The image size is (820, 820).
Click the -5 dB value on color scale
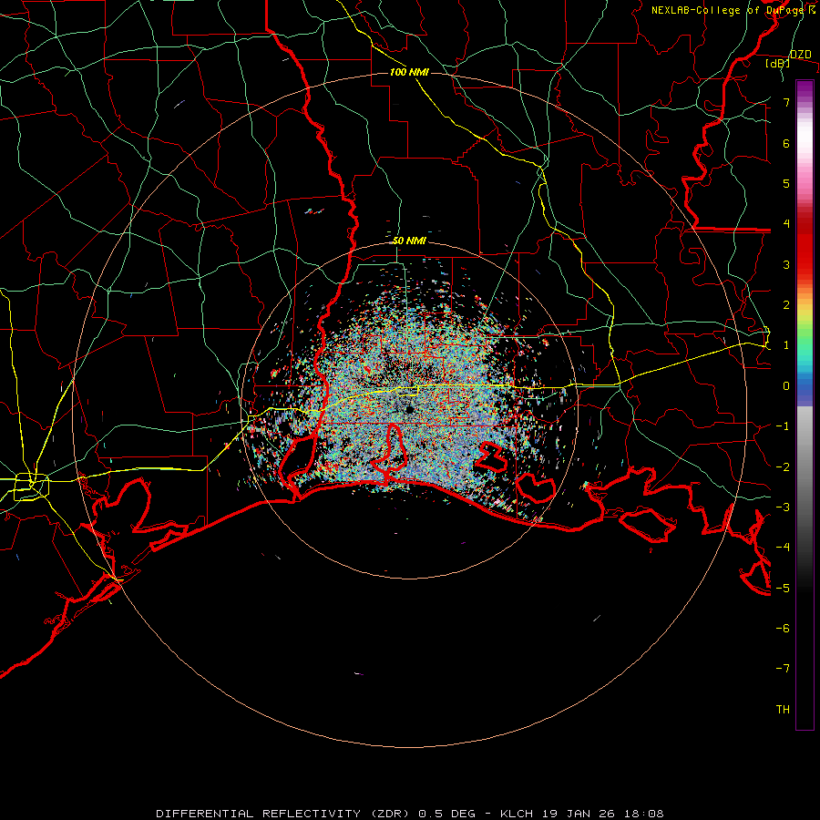[x=783, y=588]
